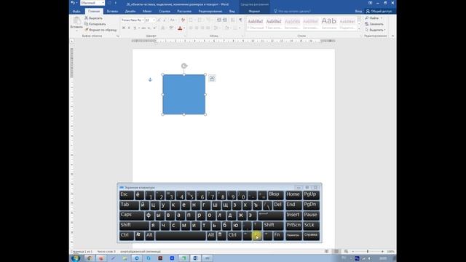Screen dimensions: 466x262
Task: Click highlighted right arrow key on keyboard
Action: (257, 236)
